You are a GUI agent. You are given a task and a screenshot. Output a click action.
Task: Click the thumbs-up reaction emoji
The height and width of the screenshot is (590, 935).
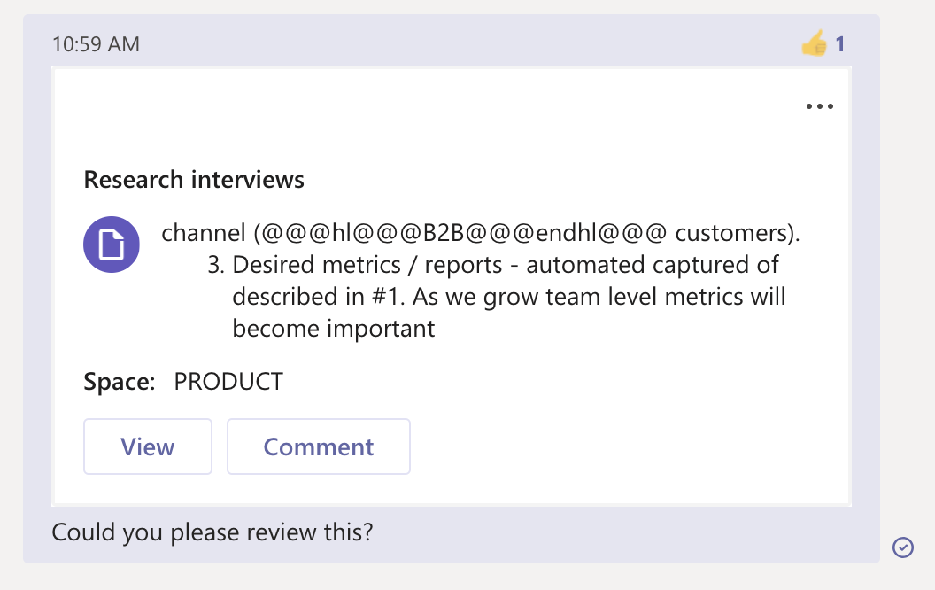[814, 43]
